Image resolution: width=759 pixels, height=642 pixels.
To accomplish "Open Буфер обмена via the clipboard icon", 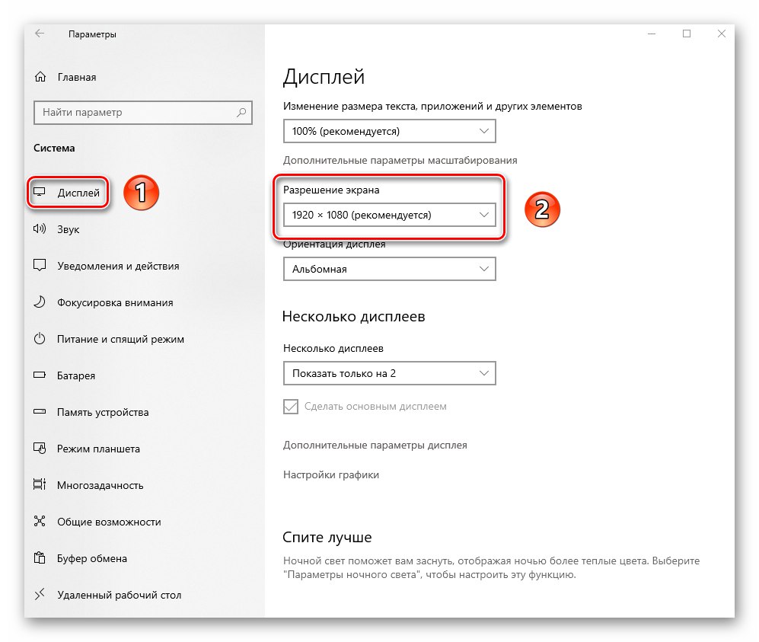I will tap(40, 558).
